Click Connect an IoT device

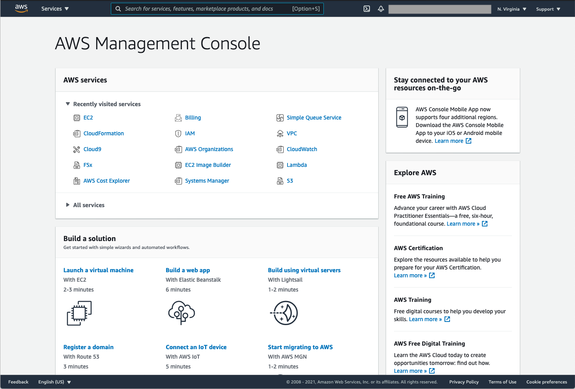[x=196, y=347]
